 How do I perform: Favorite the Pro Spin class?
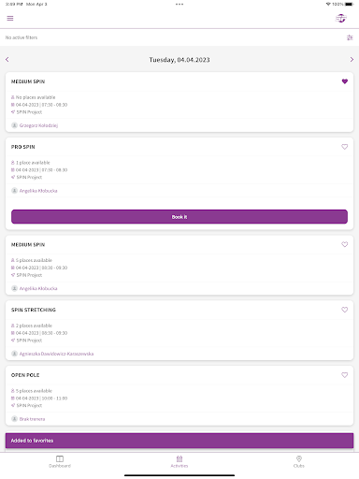[345, 147]
